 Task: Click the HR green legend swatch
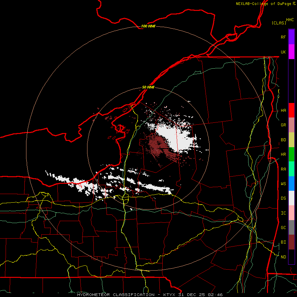point(291,154)
